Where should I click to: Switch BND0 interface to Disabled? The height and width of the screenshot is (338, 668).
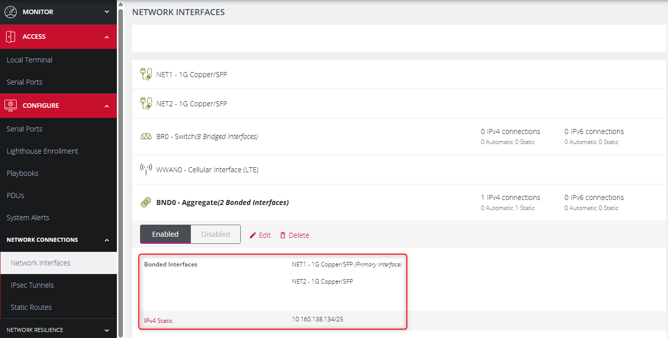pyautogui.click(x=216, y=234)
